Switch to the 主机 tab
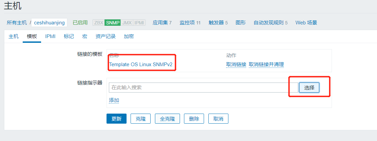377x141 pixels. [x=13, y=36]
